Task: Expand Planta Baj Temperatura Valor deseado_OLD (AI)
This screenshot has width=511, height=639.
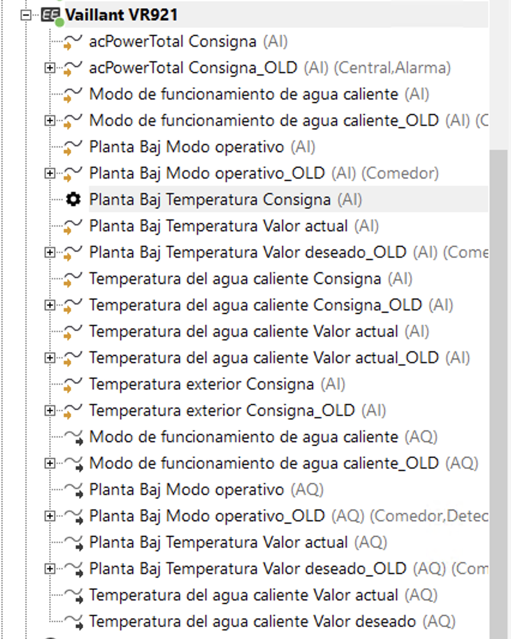Action: [x=50, y=253]
